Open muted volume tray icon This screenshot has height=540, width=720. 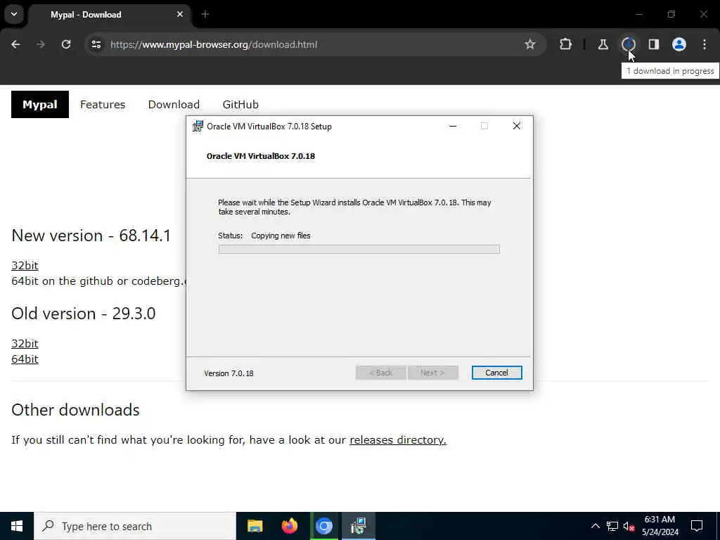click(629, 526)
